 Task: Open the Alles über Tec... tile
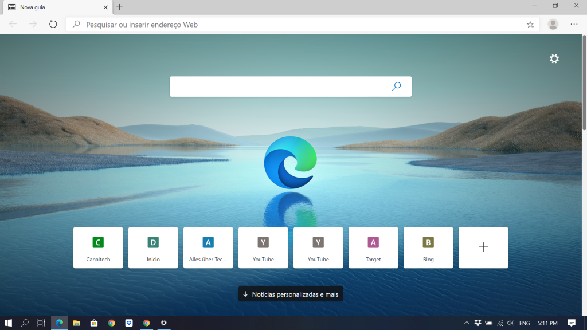tap(208, 247)
